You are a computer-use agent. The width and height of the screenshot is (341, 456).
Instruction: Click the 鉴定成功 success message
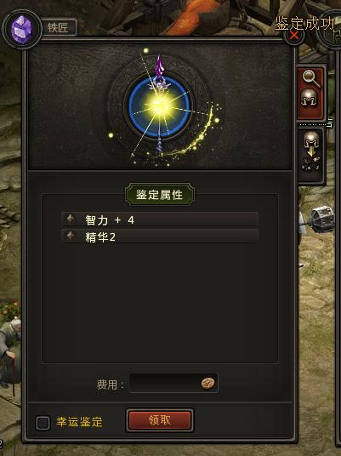[304, 23]
